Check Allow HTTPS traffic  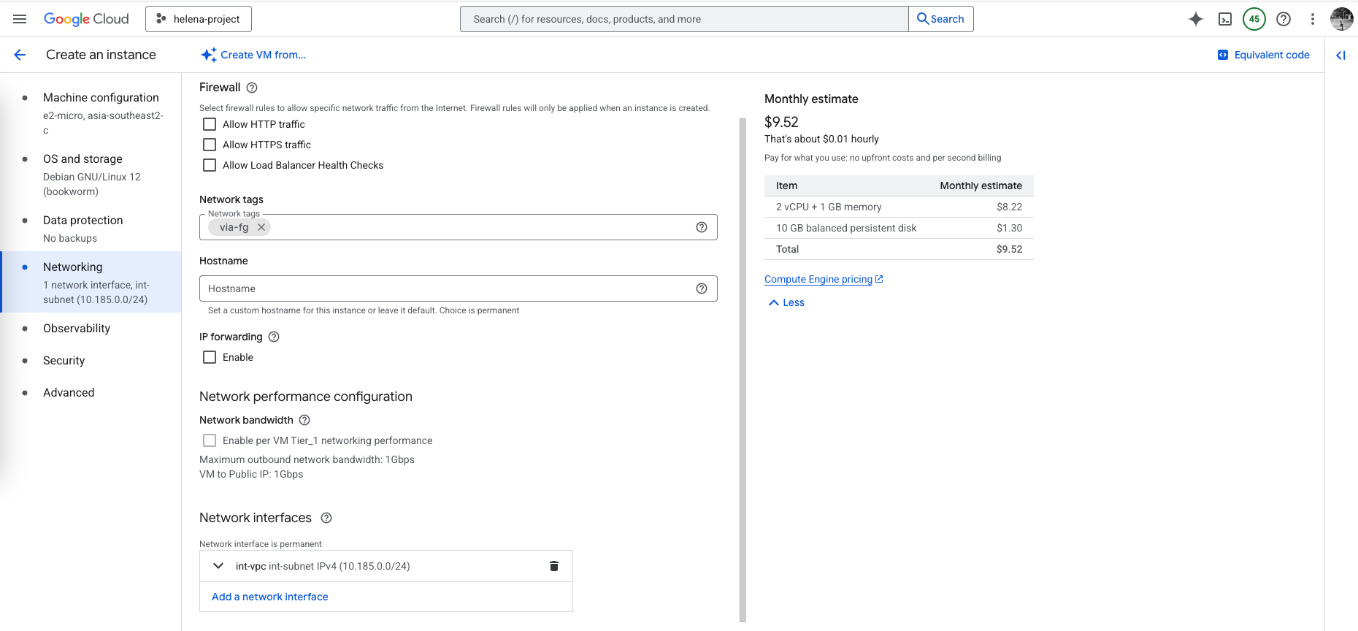coord(210,145)
